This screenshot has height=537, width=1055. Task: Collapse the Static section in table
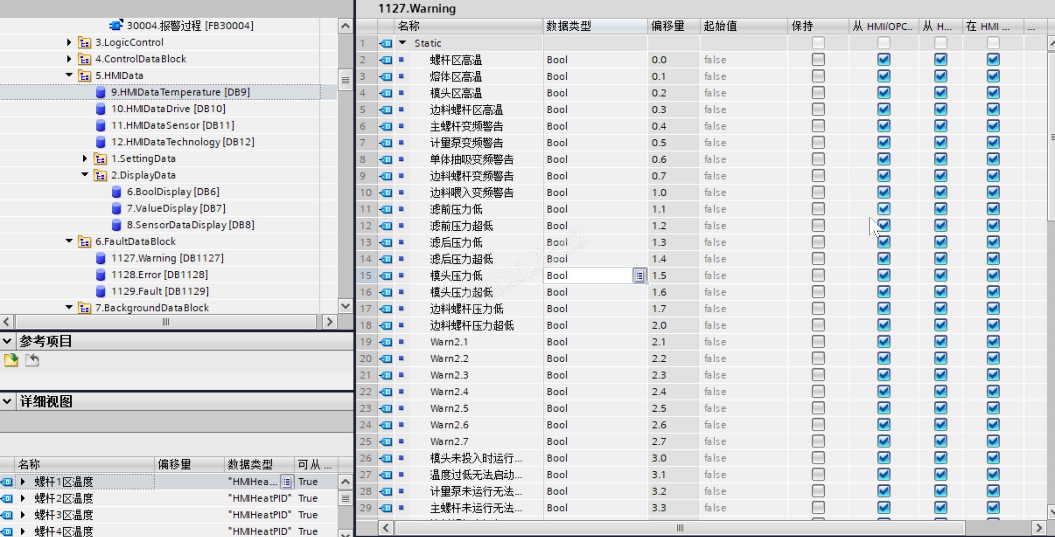402,43
